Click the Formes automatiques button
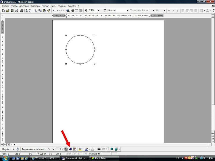This screenshot has width=215, height=161. point(34,149)
